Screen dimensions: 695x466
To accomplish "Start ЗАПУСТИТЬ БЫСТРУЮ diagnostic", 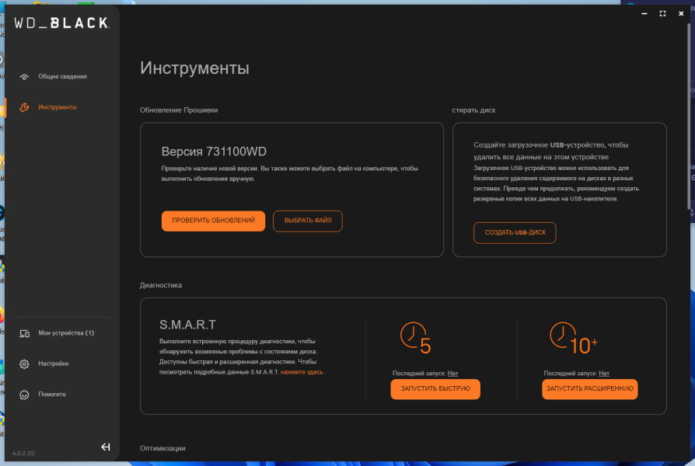I will click(435, 389).
